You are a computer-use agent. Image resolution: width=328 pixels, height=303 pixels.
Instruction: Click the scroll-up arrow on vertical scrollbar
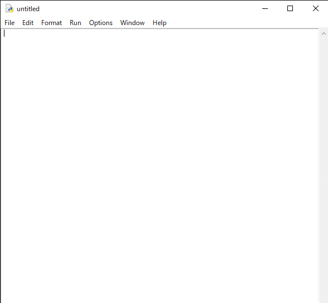pyautogui.click(x=324, y=33)
